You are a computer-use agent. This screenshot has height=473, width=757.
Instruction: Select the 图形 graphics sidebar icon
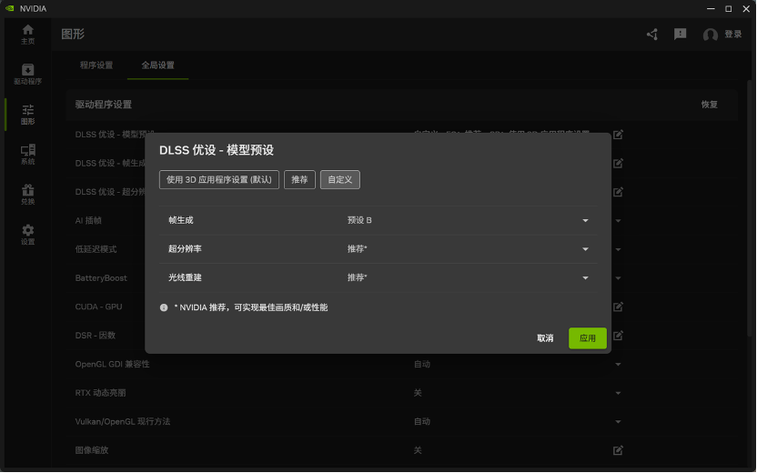point(27,115)
